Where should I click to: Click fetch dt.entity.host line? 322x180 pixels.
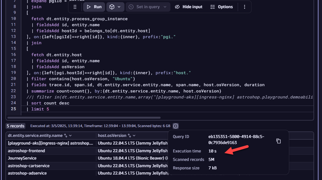(x=56, y=55)
